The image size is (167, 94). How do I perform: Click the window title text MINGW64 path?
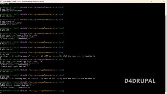[23, 2]
